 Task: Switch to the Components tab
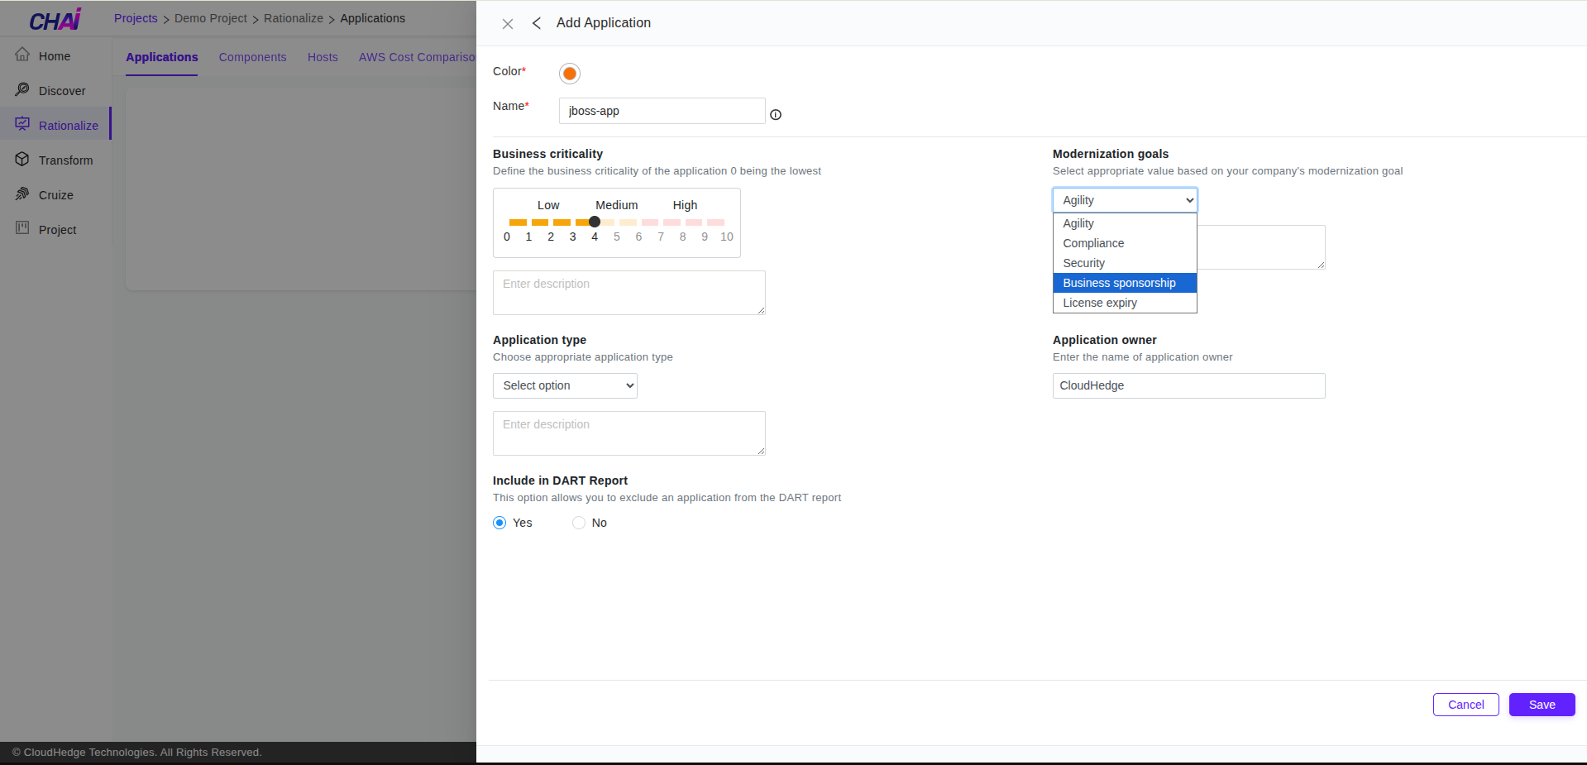(x=252, y=57)
